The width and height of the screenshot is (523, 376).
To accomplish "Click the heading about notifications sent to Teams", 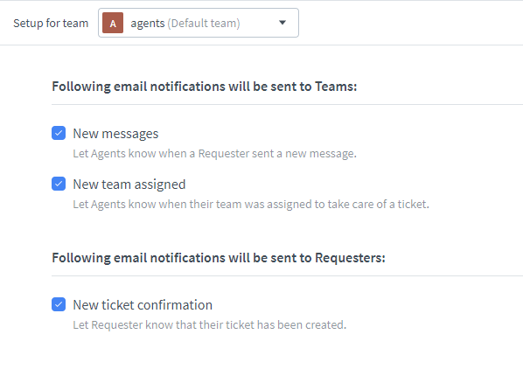I will tap(204, 87).
